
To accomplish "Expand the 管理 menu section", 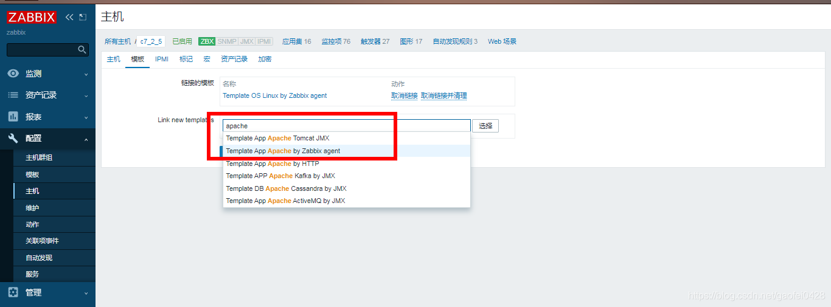I will pyautogui.click(x=47, y=292).
